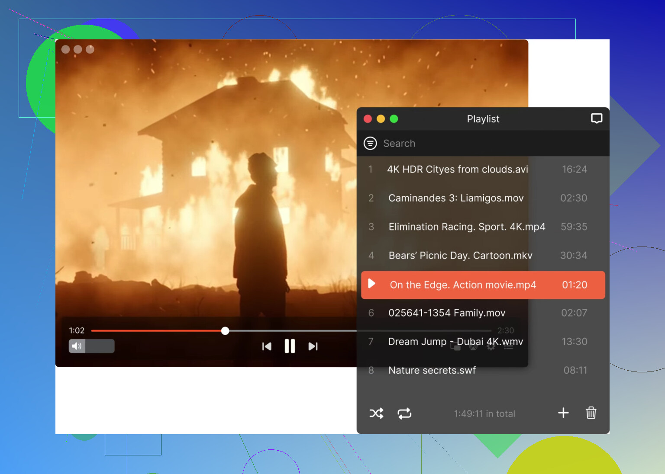The height and width of the screenshot is (474, 665).
Task: Open Elimination Racing. Sport. 4K.mp4
Action: pos(467,227)
